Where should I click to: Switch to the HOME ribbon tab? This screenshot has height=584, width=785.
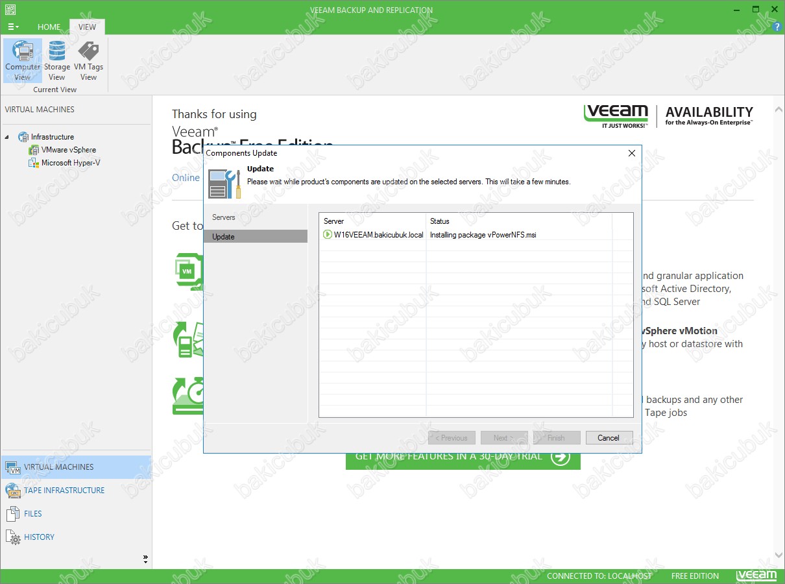(49, 27)
